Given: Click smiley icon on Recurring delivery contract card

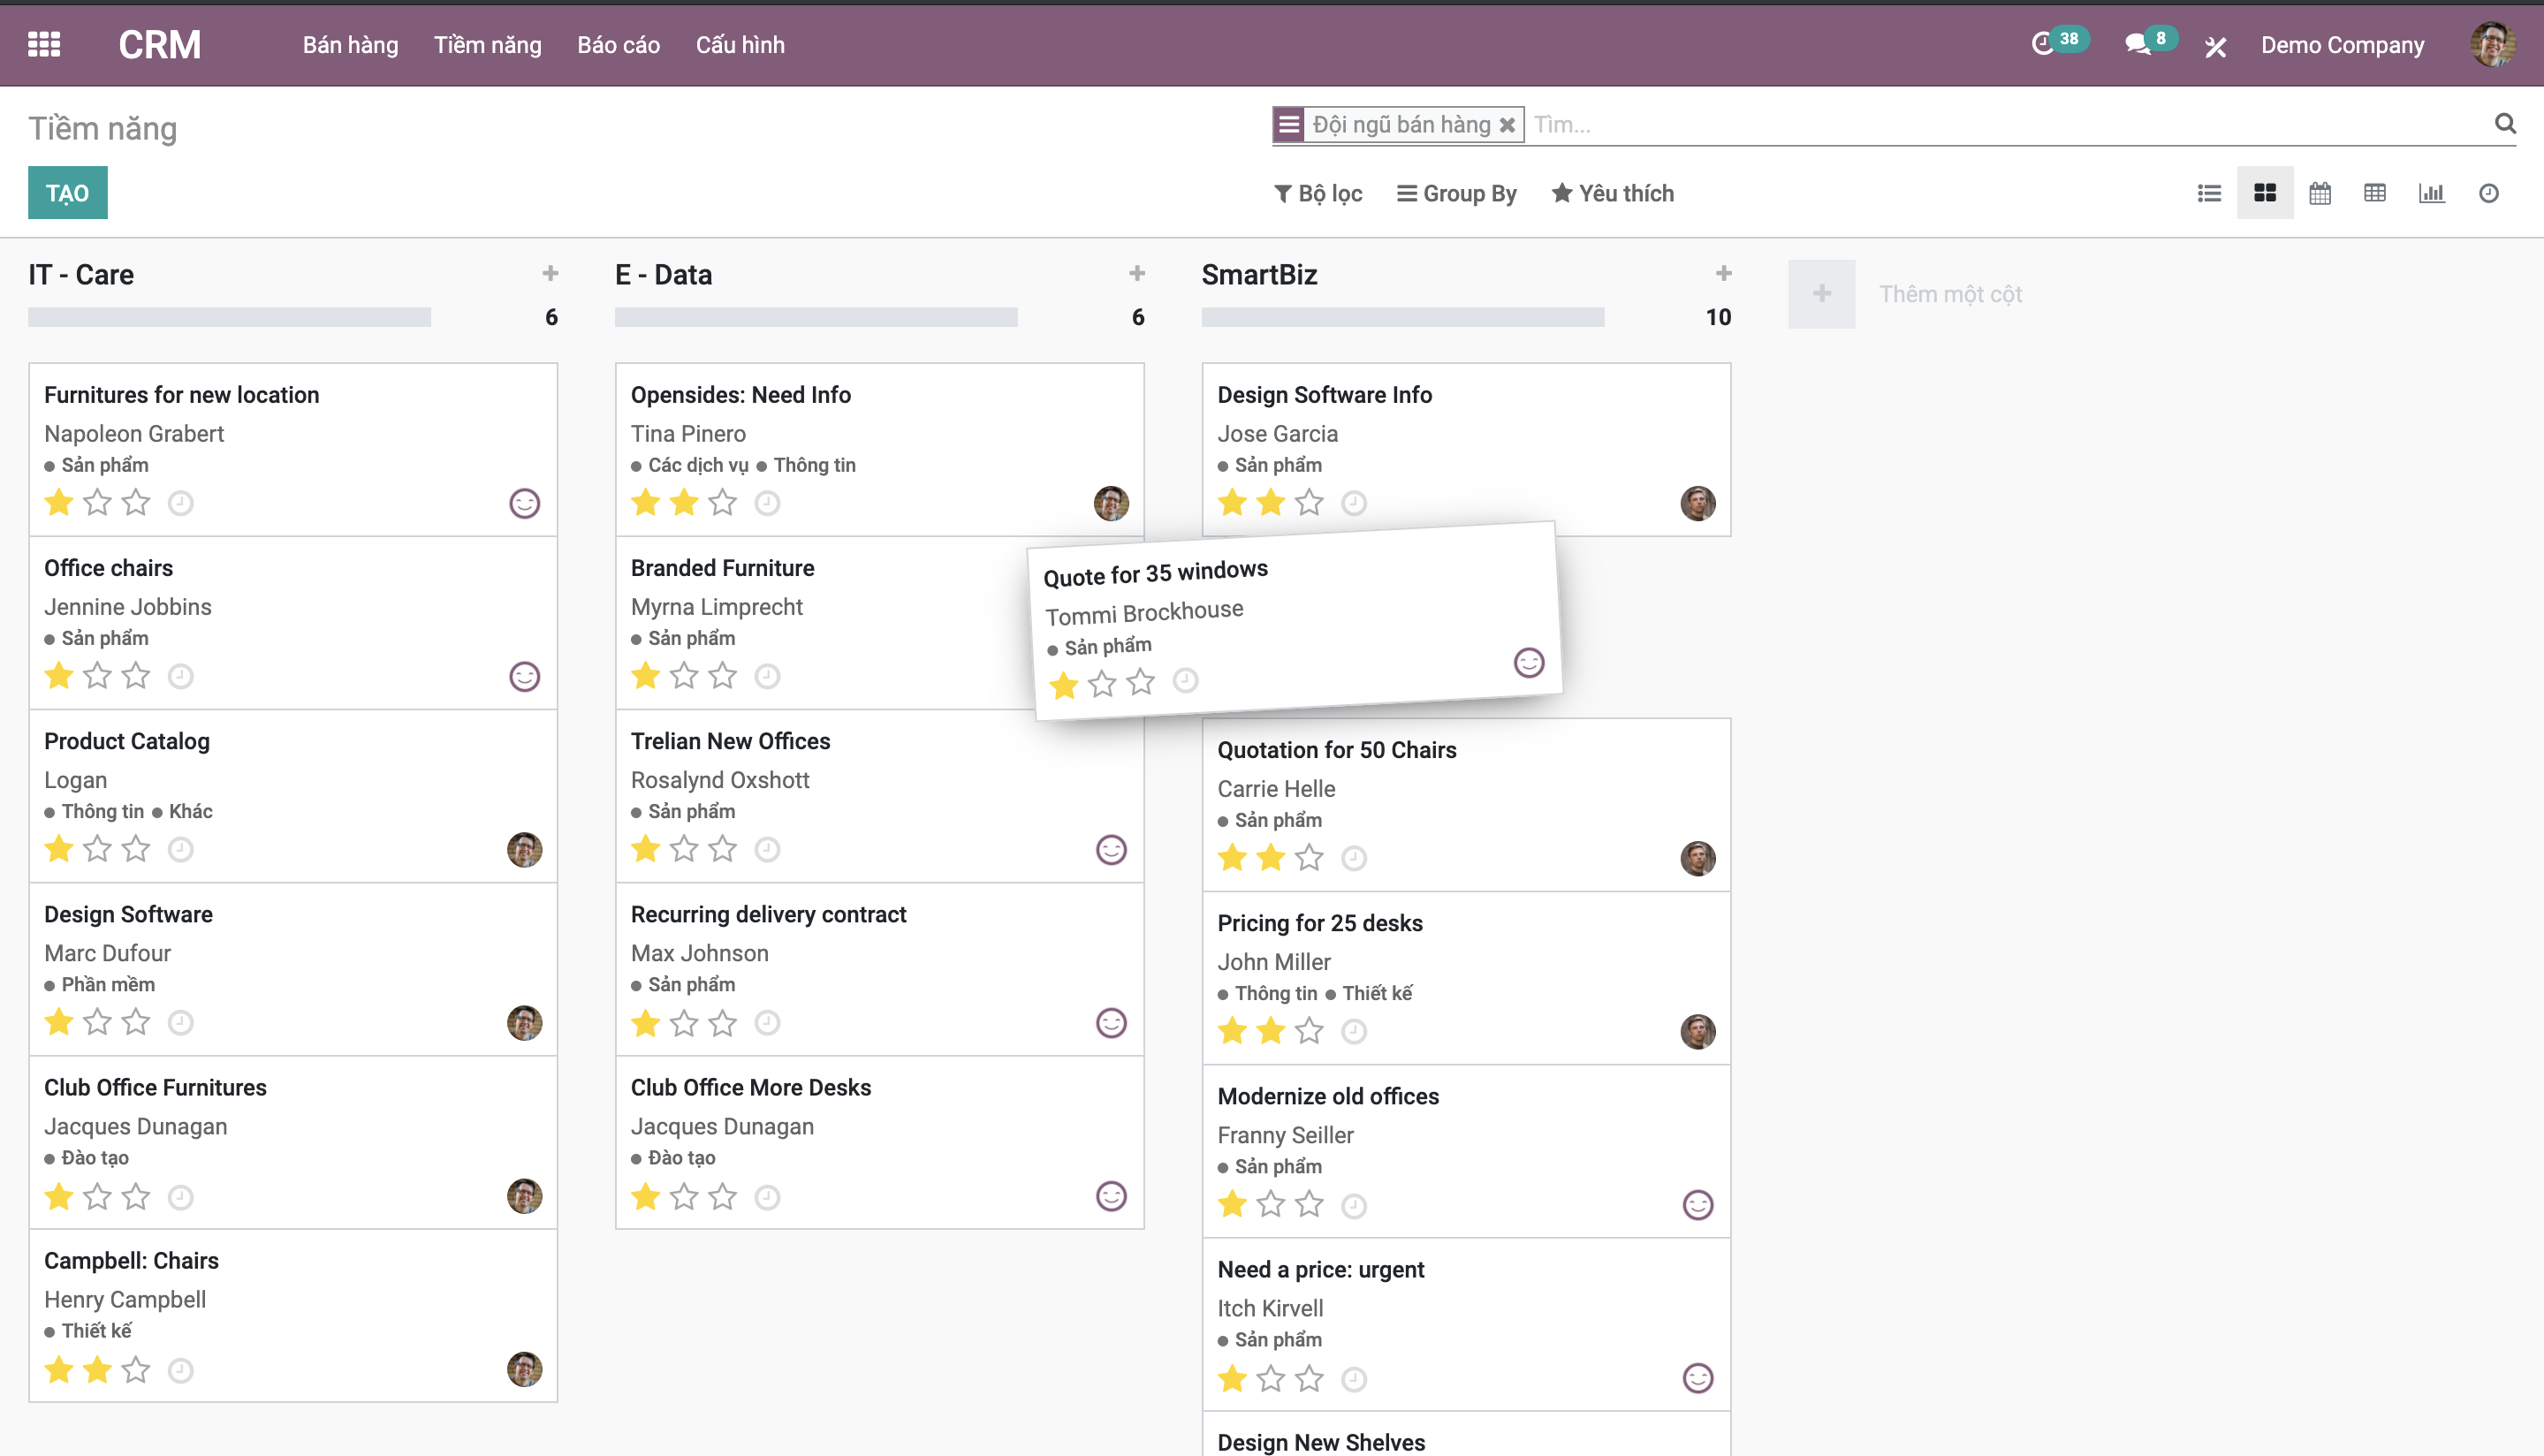Looking at the screenshot, I should click(1111, 1023).
